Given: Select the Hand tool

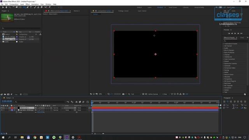Looking at the screenshot, I should 6,7.
